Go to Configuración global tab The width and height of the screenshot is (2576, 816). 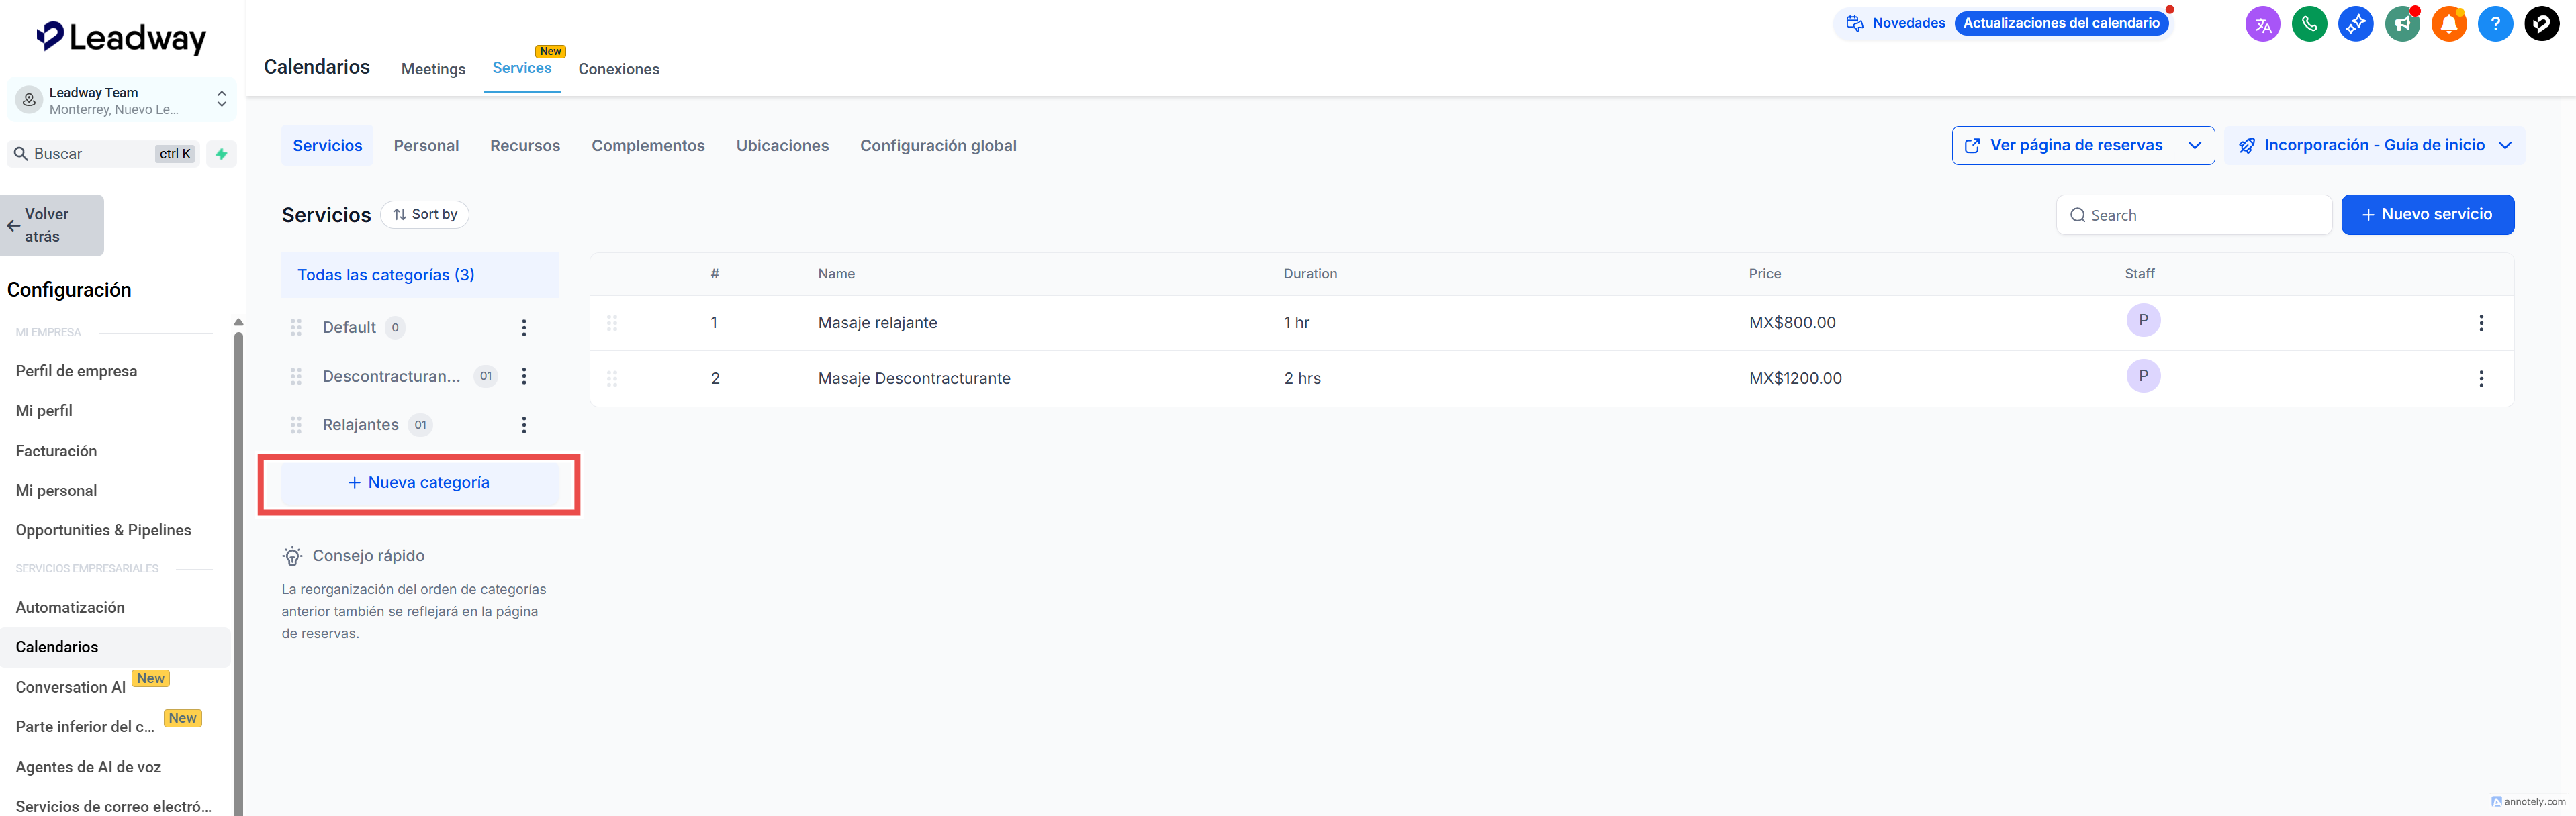pos(937,146)
